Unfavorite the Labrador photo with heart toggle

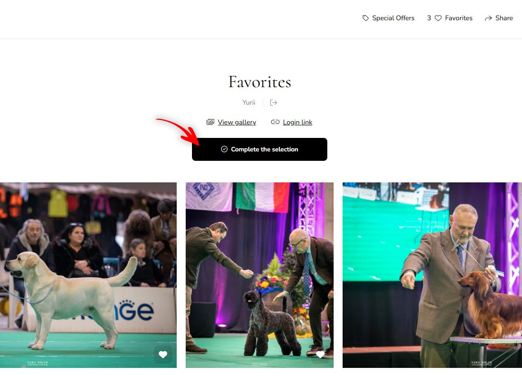pos(163,355)
